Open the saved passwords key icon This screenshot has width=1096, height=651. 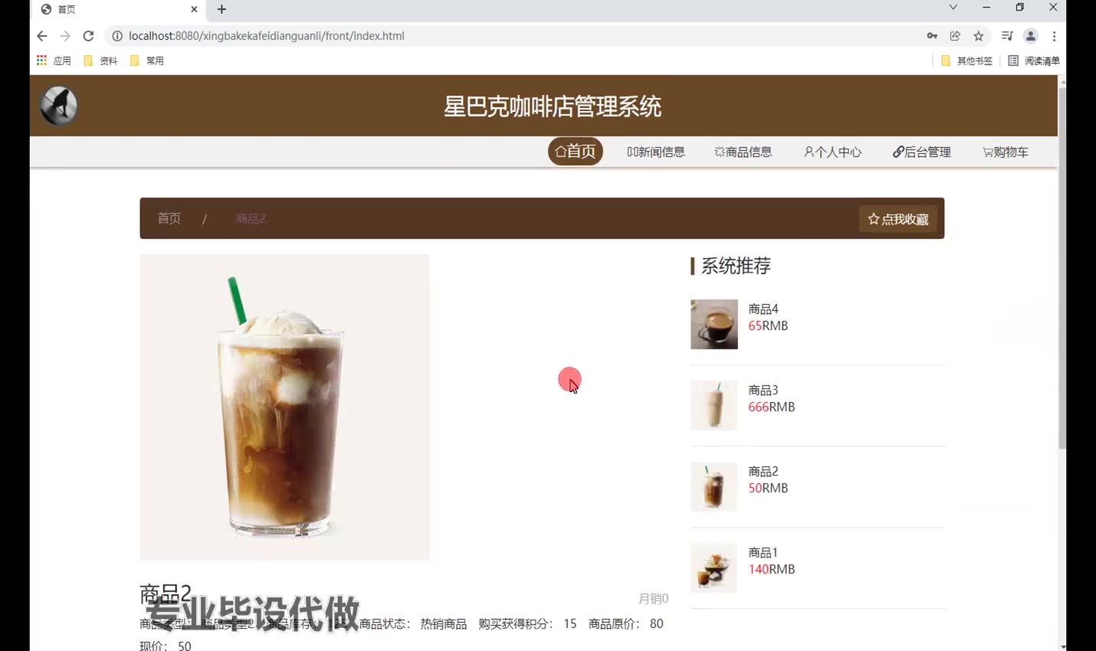point(932,36)
